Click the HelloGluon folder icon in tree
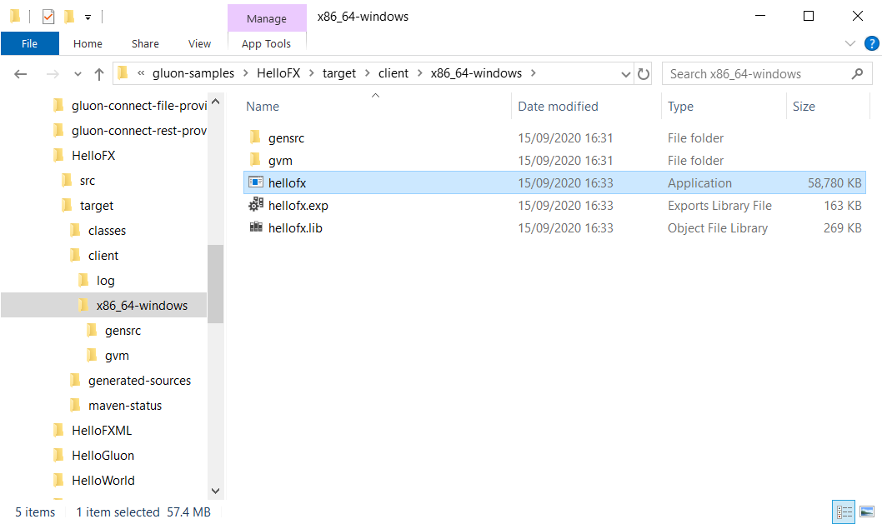Viewport: 882px width, 524px height. (x=58, y=455)
